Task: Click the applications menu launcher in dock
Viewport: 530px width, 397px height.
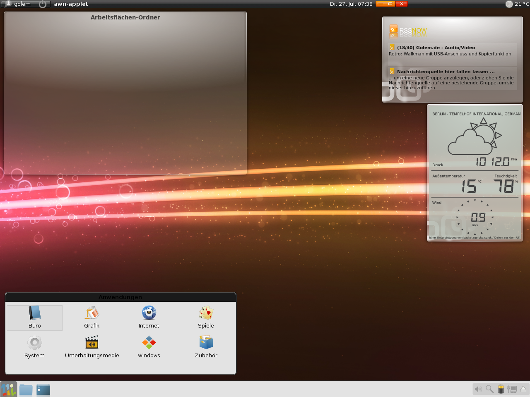Action: 9,390
